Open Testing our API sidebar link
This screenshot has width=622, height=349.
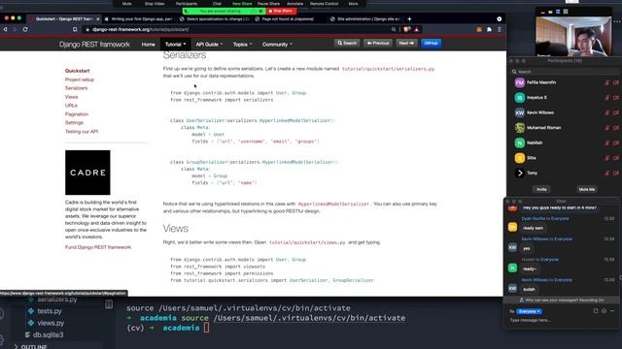pos(82,132)
